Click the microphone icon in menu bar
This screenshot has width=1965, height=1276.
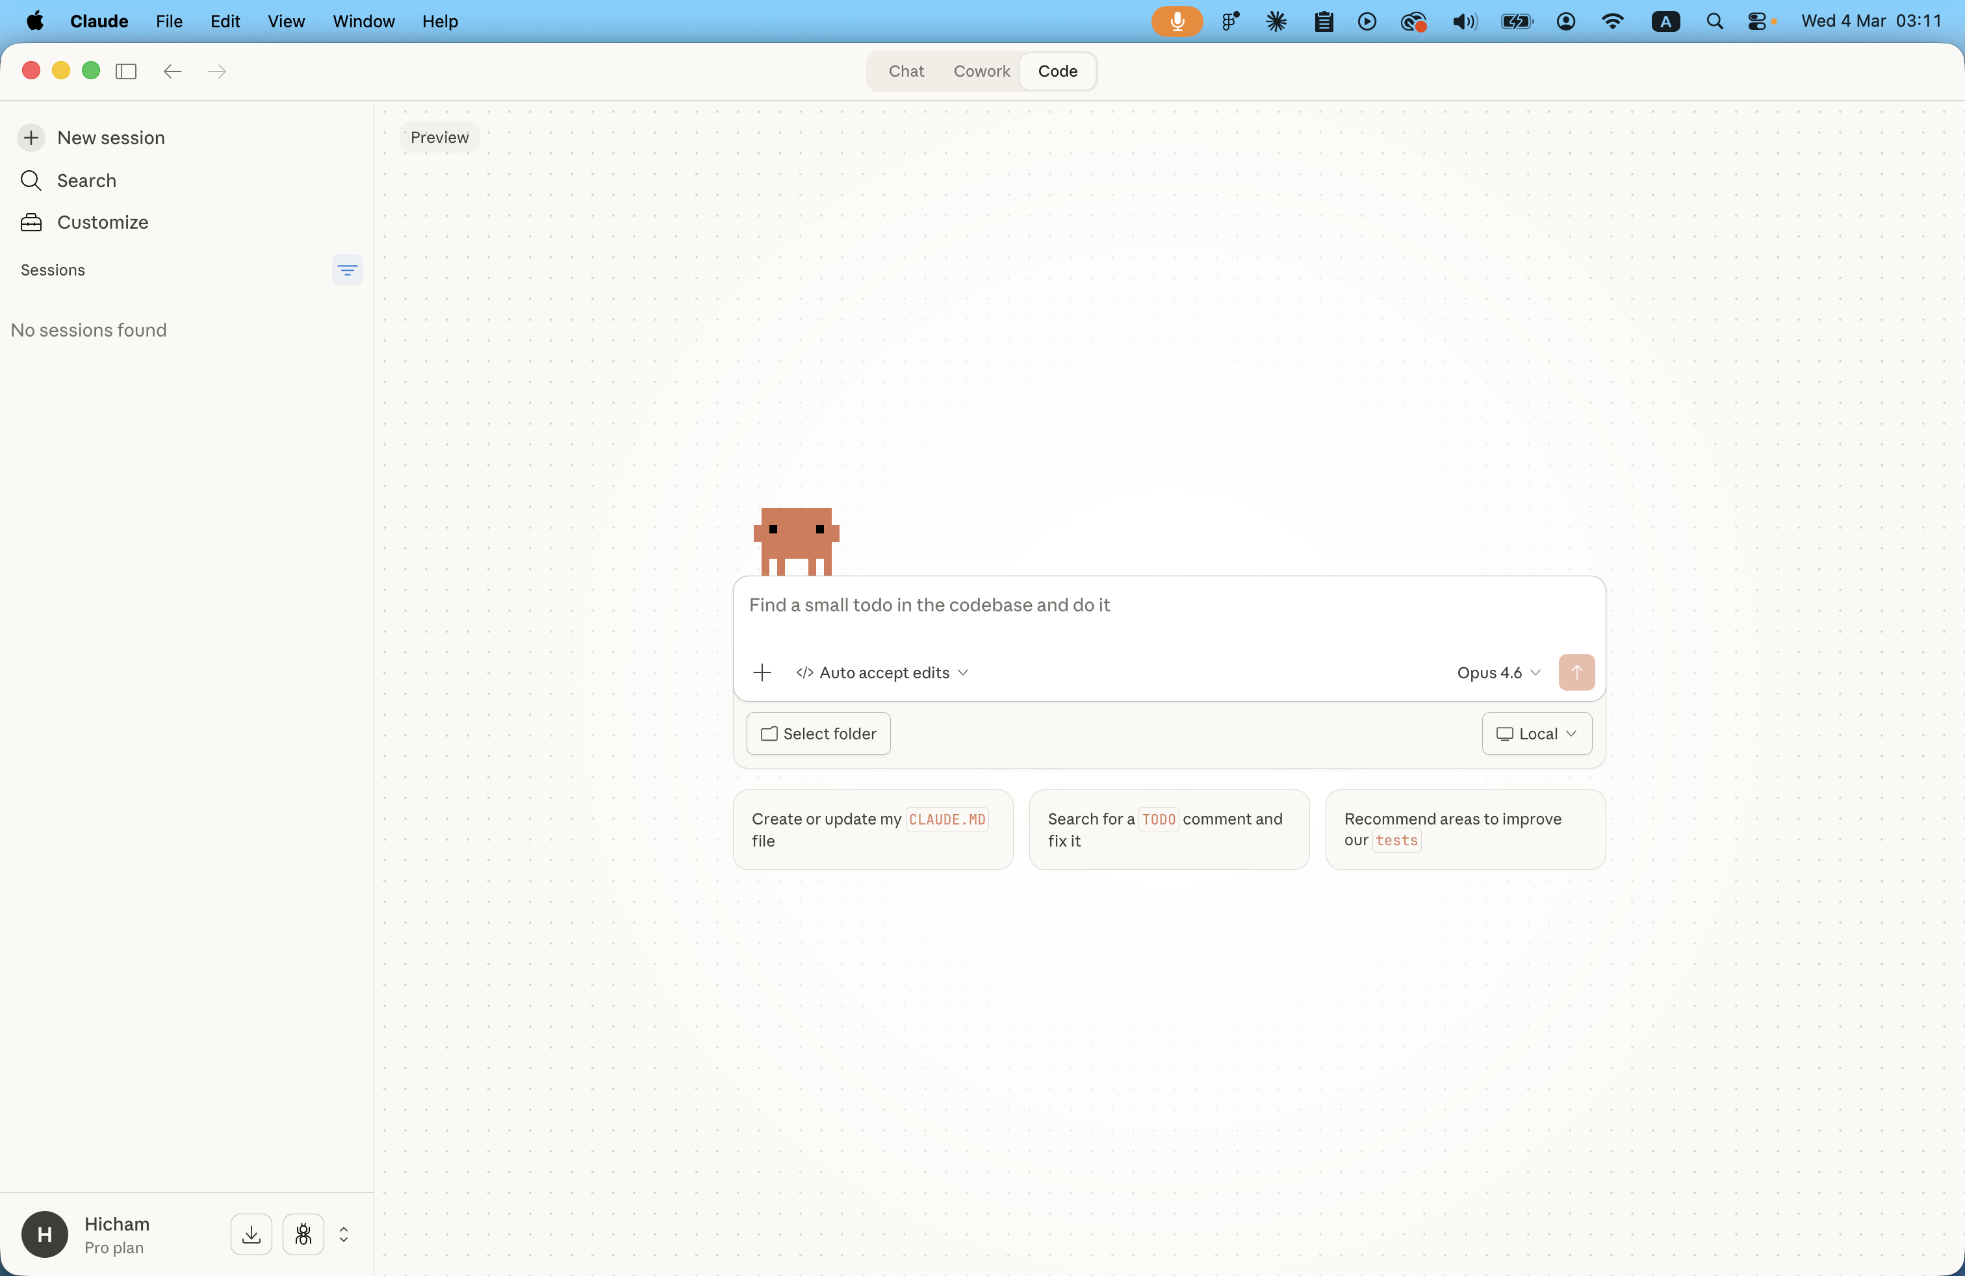click(1177, 21)
